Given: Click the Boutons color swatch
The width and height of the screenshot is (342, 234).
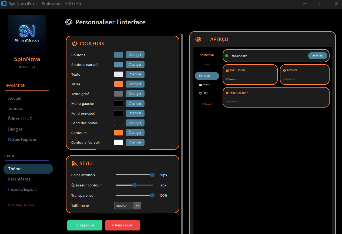Looking at the screenshot, I should 119,55.
